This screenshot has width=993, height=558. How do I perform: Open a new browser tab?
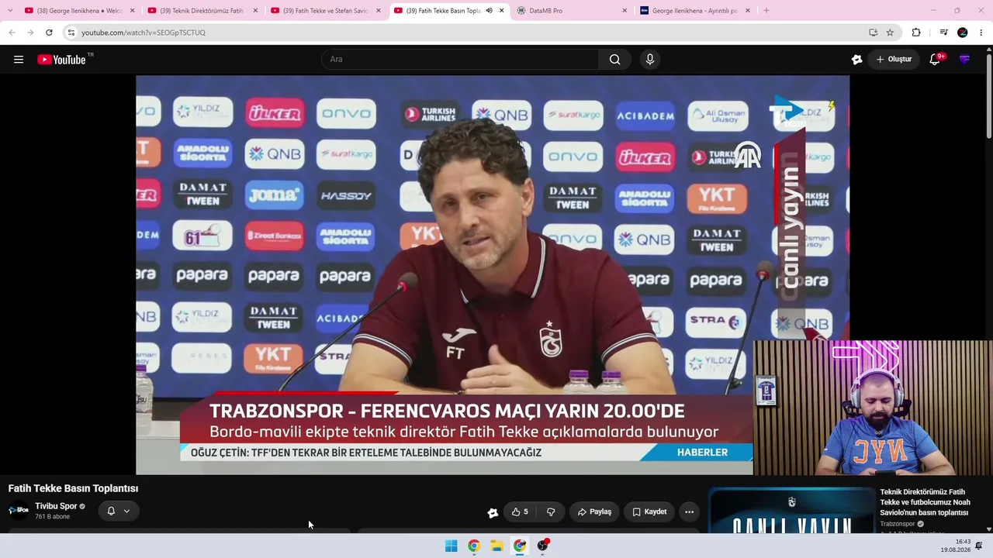pyautogui.click(x=766, y=11)
